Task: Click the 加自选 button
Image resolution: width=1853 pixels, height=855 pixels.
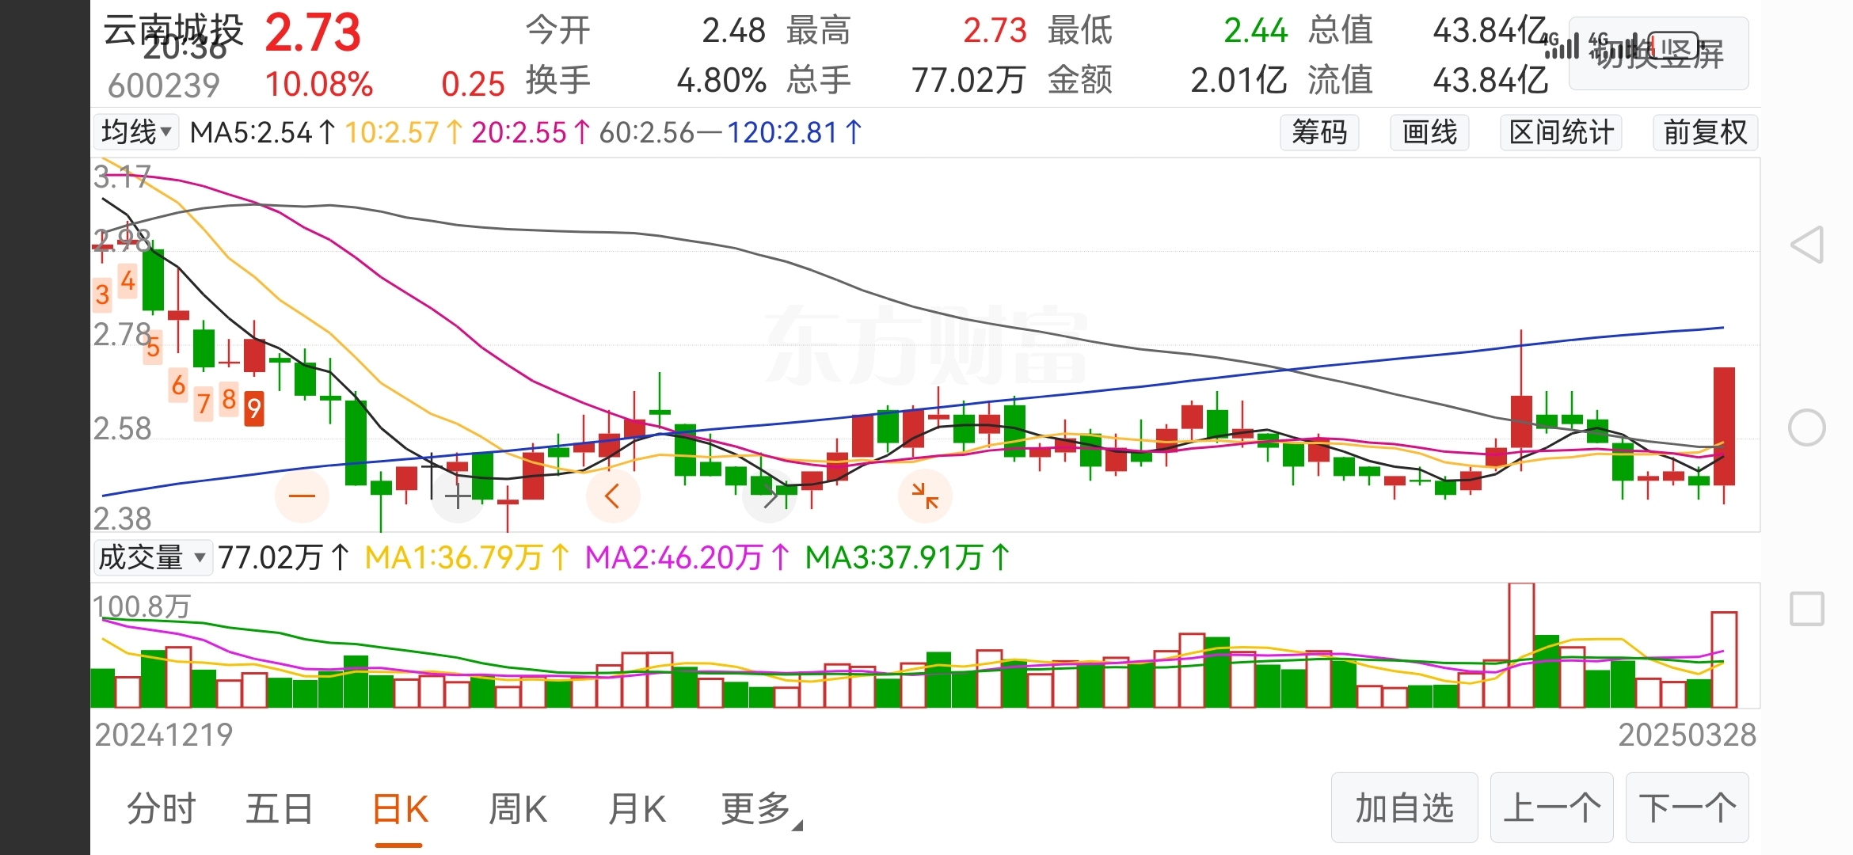Action: [1404, 808]
